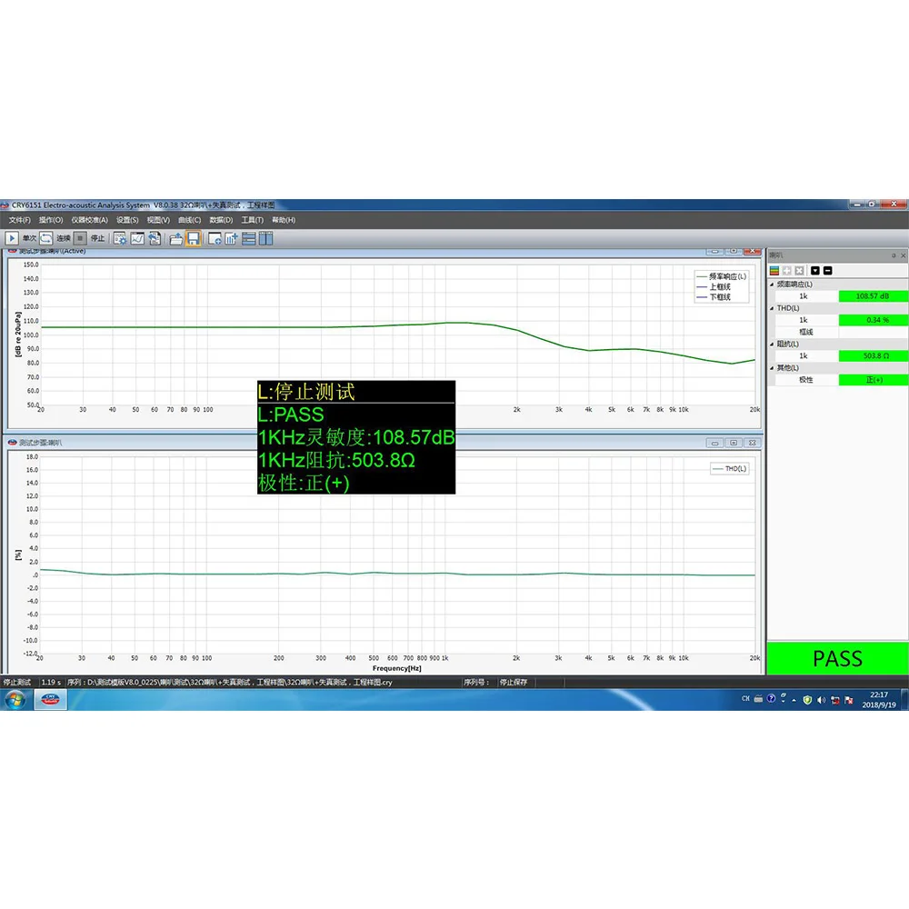This screenshot has height=909, width=909.
Task: Open the Windows Start menu
Action: (x=15, y=700)
